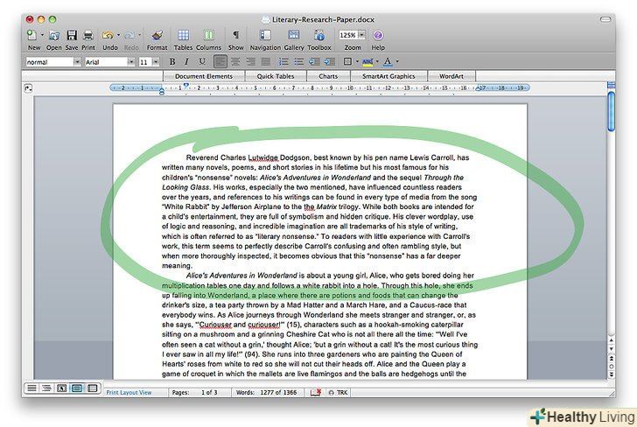
Task: Open the font dropdown showing Arial
Action: click(x=131, y=62)
